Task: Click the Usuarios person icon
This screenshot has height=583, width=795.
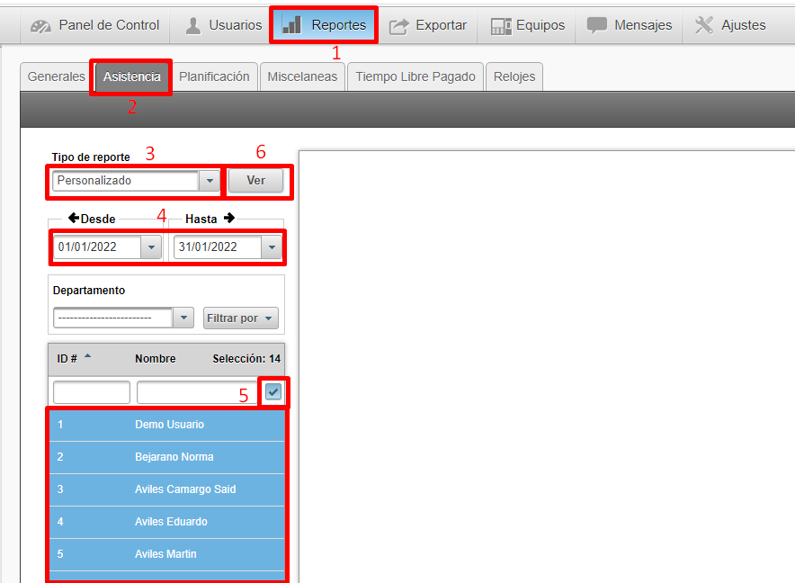Action: 193,26
